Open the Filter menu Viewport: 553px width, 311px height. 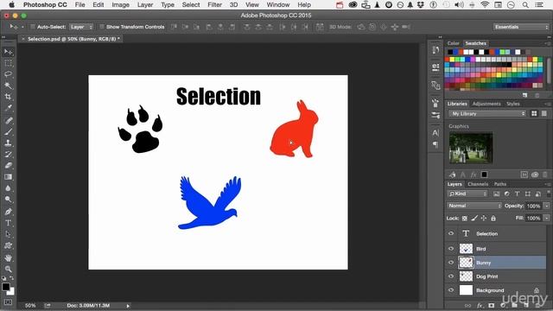click(x=214, y=5)
